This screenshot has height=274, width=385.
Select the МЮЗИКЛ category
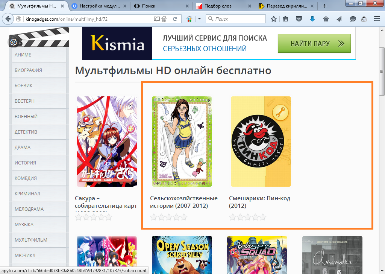click(39, 256)
